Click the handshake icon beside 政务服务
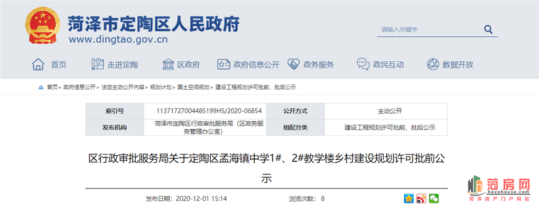This screenshot has width=539, height=204. pos(293,64)
